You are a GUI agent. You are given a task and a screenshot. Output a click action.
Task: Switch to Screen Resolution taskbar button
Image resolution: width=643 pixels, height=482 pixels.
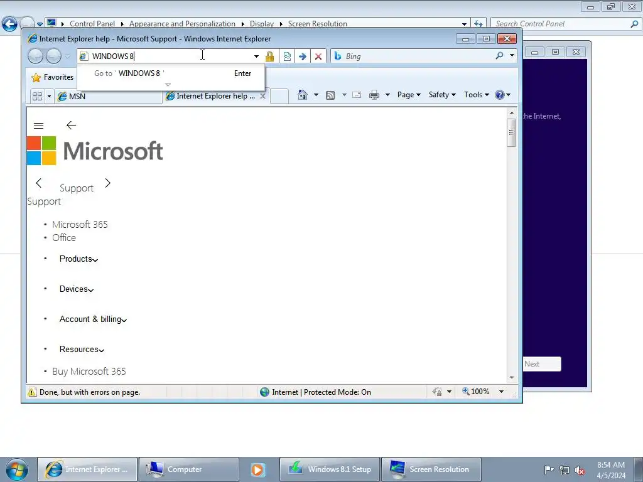[431, 469]
